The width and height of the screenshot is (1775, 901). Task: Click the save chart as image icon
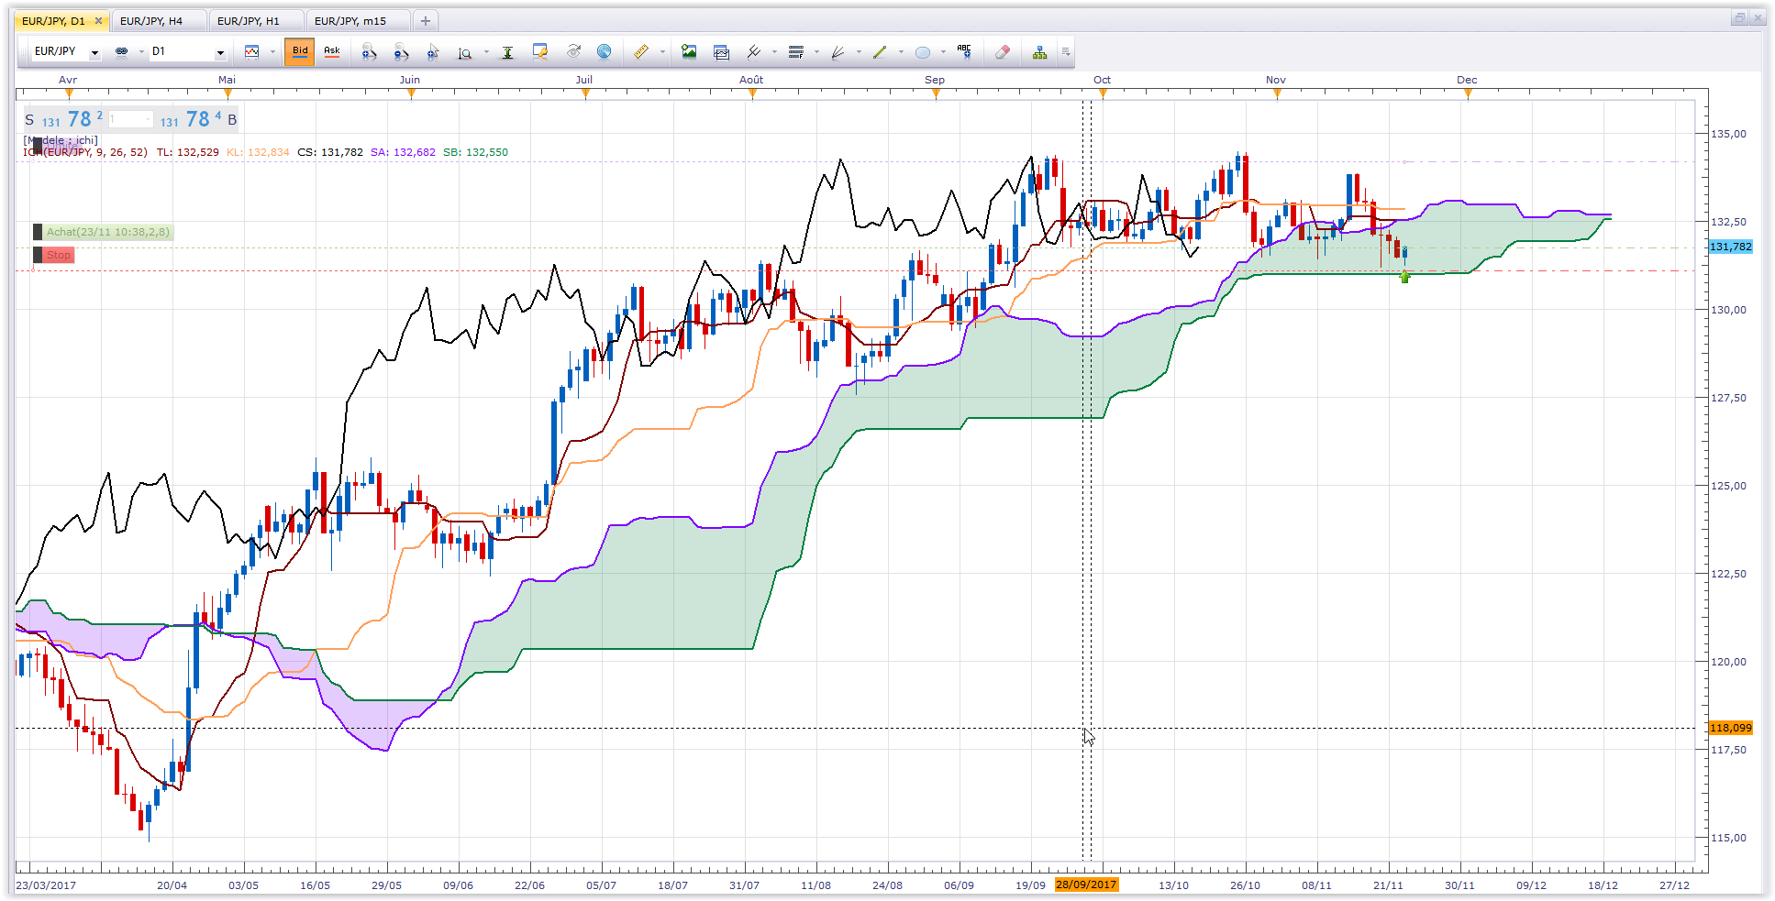[x=689, y=52]
